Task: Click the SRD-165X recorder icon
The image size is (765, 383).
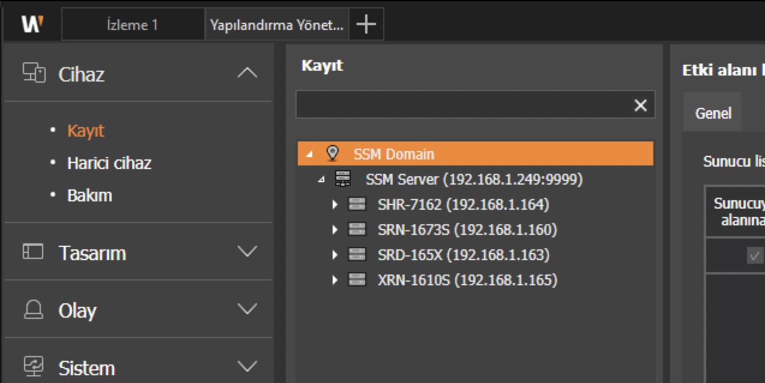Action: click(x=356, y=255)
